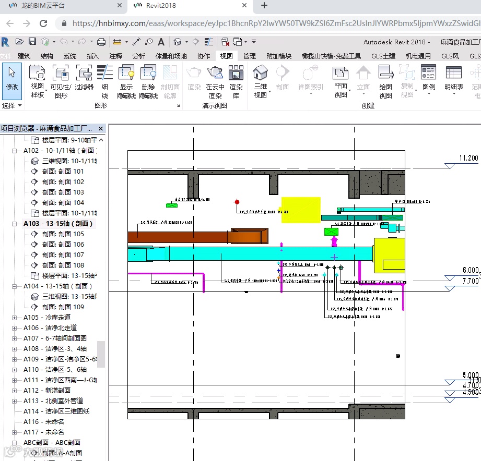Click the Render in Cloud teapot icon

tap(215, 82)
